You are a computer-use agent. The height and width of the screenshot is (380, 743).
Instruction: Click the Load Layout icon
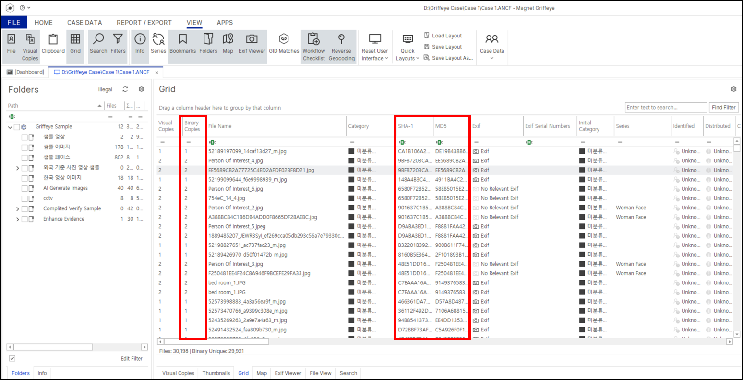click(x=427, y=36)
